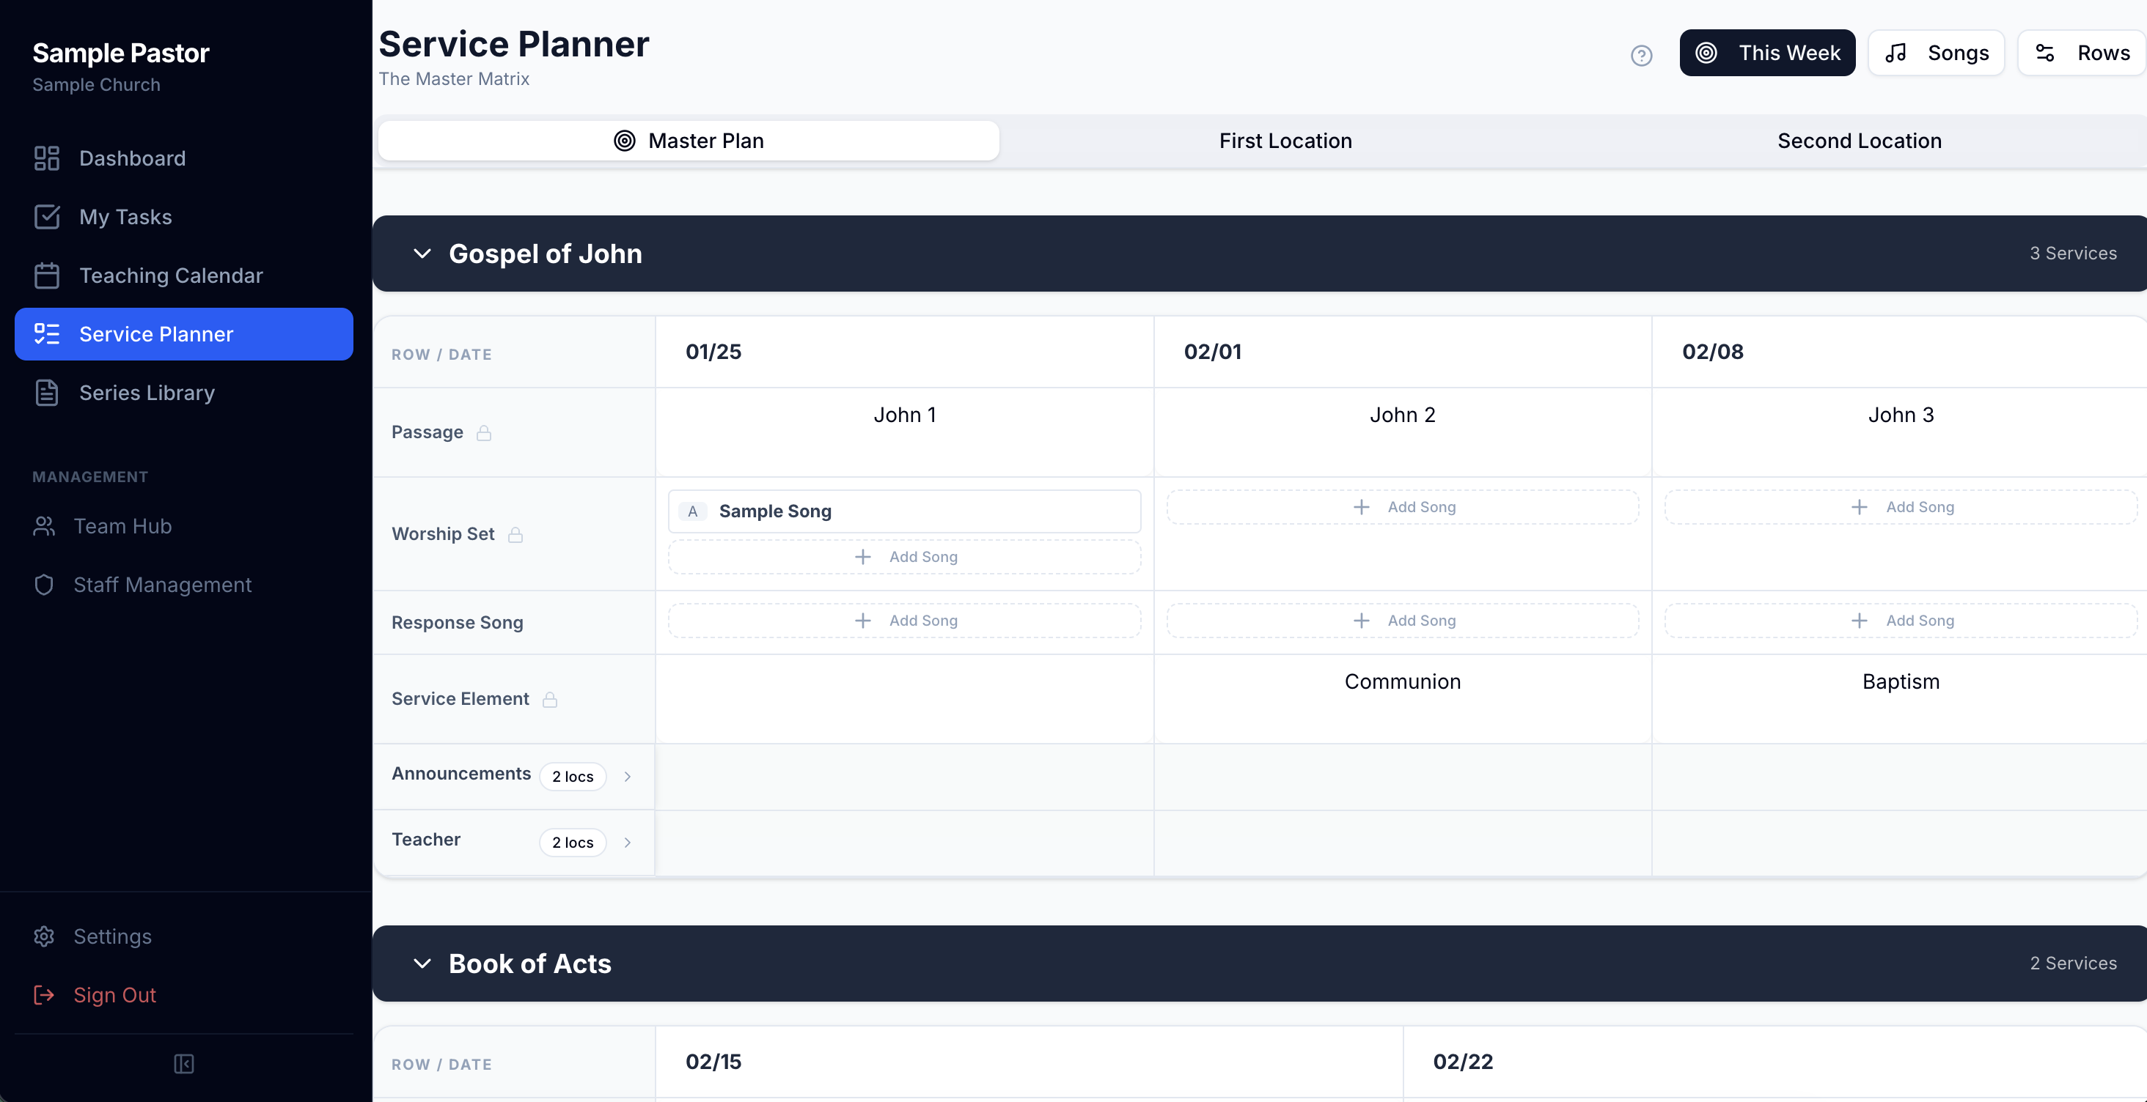Select the Second Location tab
Screen dimensions: 2147x1102
pyautogui.click(x=1860, y=140)
